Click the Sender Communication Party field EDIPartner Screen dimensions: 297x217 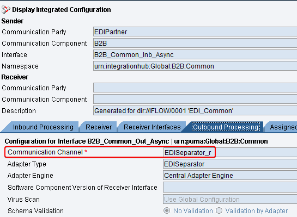pos(195,32)
